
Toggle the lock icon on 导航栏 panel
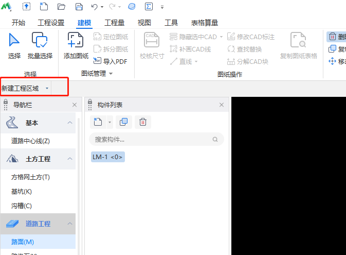[x=6, y=105]
